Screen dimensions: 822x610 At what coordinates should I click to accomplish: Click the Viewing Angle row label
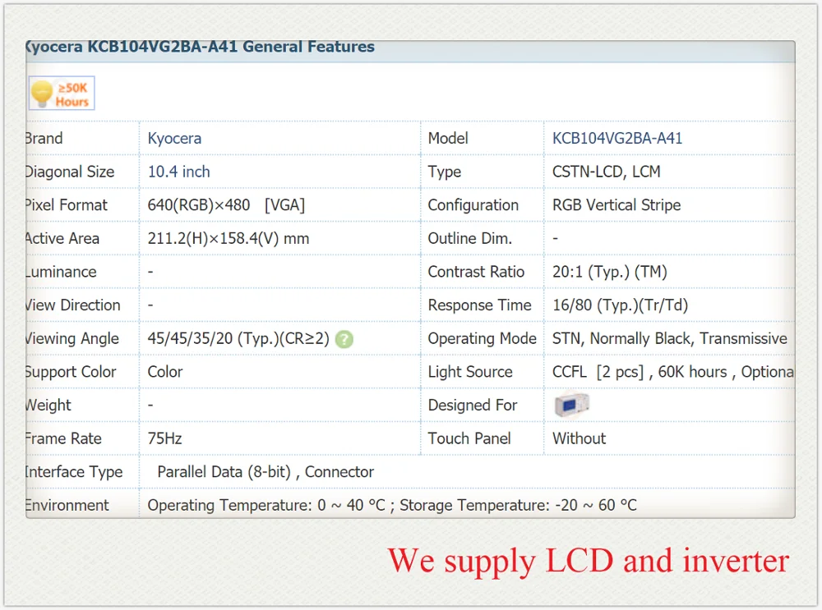(x=72, y=339)
